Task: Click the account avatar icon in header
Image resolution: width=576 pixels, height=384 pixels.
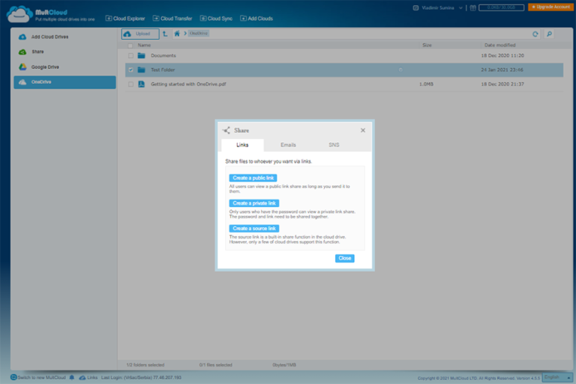Action: [415, 7]
